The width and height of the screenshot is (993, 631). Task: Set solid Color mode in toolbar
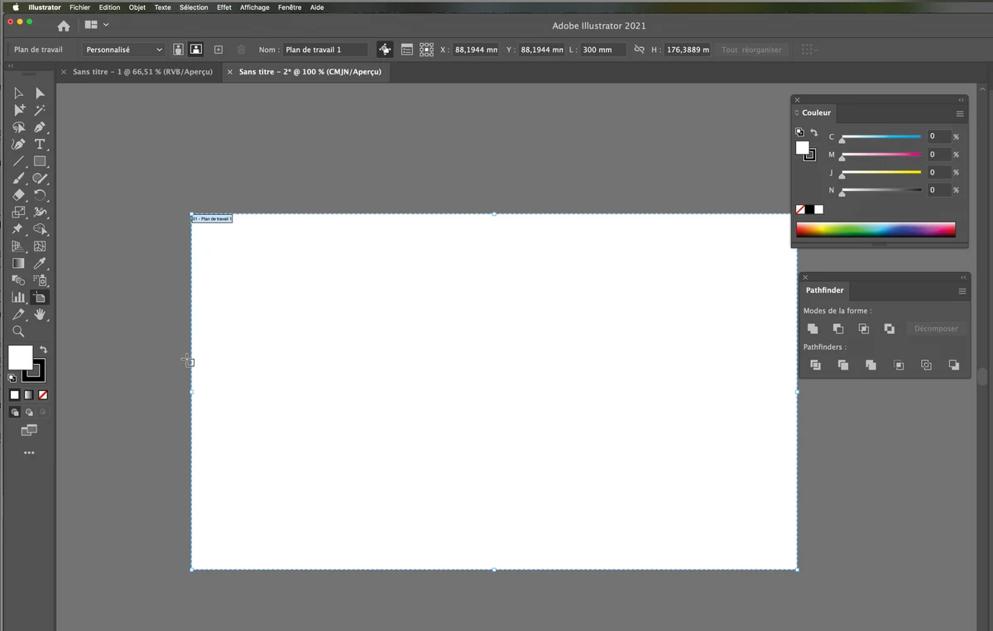tap(15, 395)
